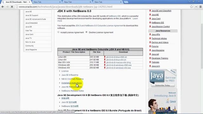Click red arrow icon beside Tutorials
Viewport: 203px width, 114px height.
pyautogui.click(x=150, y=62)
